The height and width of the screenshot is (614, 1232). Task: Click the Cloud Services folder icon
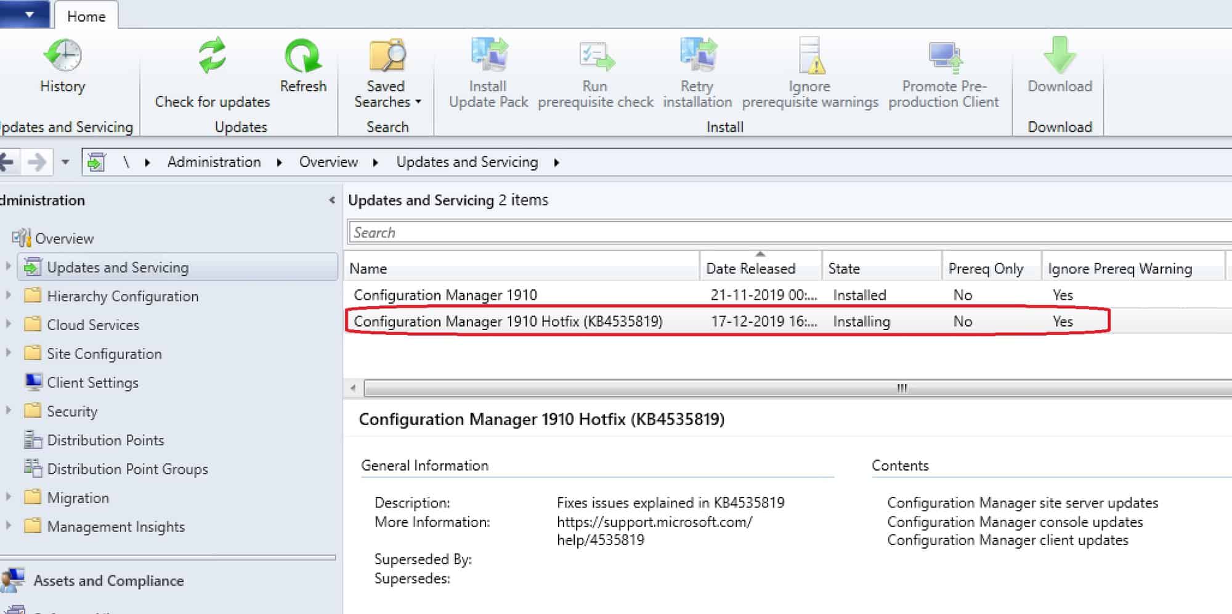[32, 325]
